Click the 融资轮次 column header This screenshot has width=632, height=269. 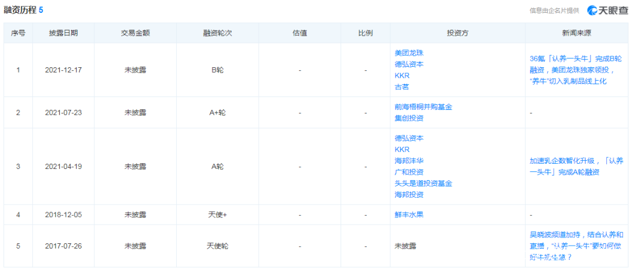click(x=218, y=33)
